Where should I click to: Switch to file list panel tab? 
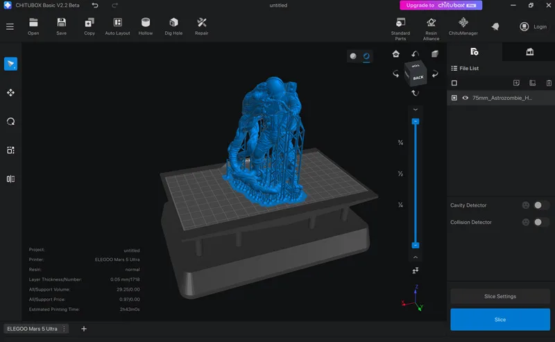click(475, 52)
